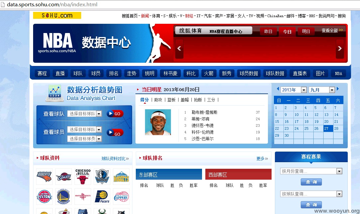Image resolution: width=360 pixels, height=214 pixels.
Task: Open the Indiana Pacers team logo
Action: [x=102, y=196]
